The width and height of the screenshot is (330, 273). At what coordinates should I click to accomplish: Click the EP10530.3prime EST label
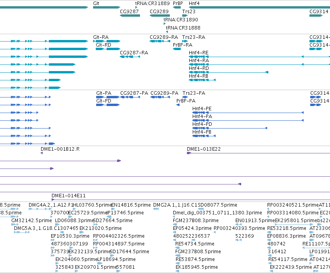pyautogui.click(x=70, y=236)
